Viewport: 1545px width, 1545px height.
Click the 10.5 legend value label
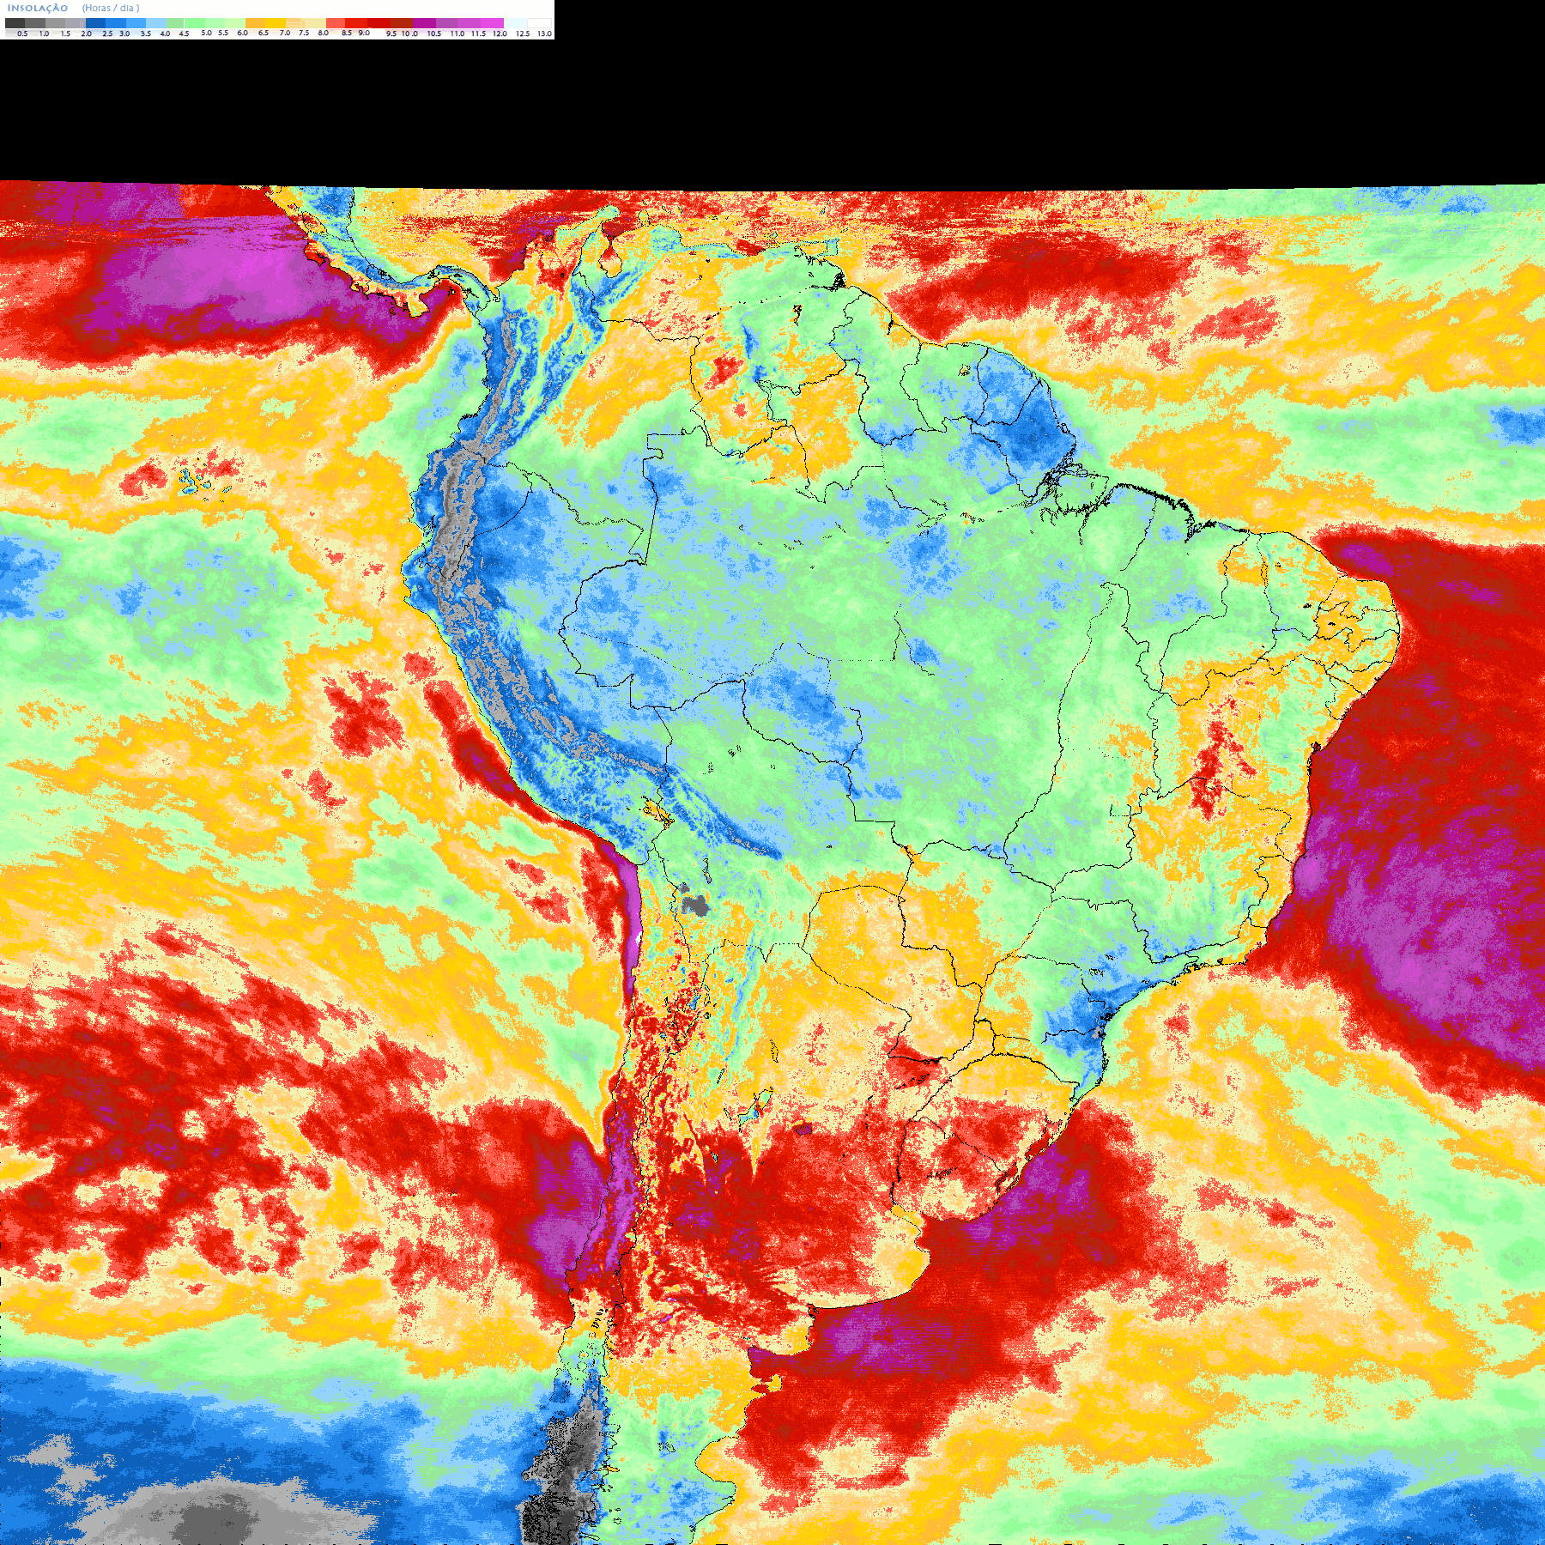434,33
